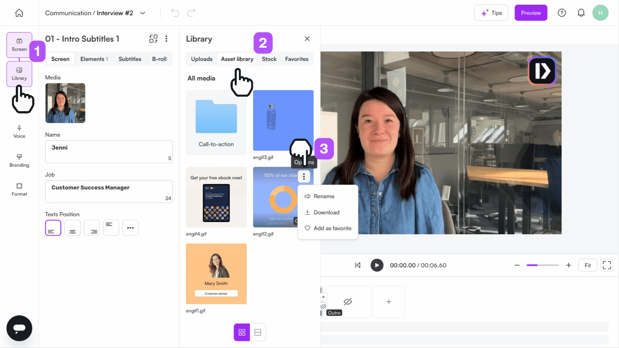Set texts position to bottom left

(53, 228)
